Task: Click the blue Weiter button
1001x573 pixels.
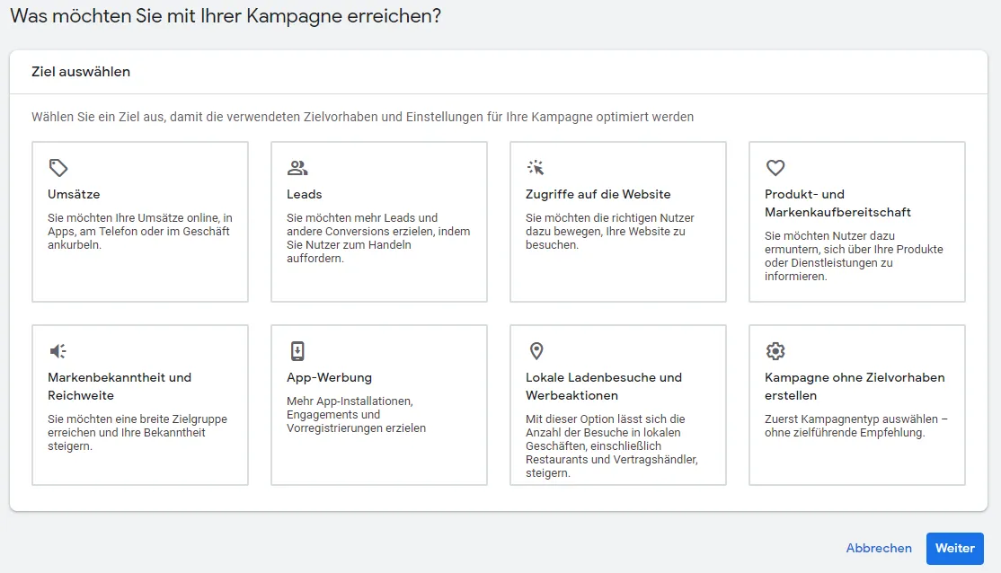Action: [955, 548]
